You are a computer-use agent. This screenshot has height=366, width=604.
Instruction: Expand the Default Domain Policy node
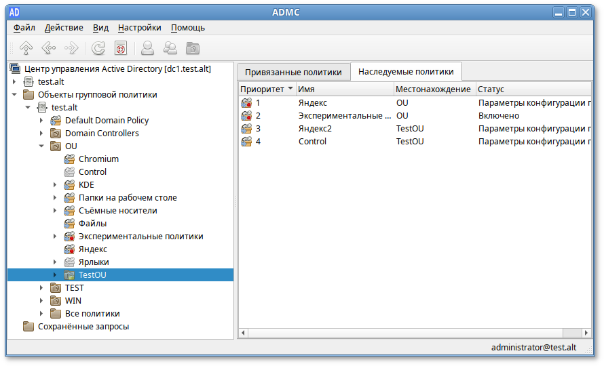tap(41, 121)
